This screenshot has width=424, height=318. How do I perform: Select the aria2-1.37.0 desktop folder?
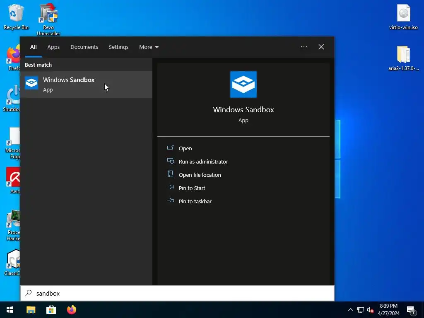(x=403, y=58)
